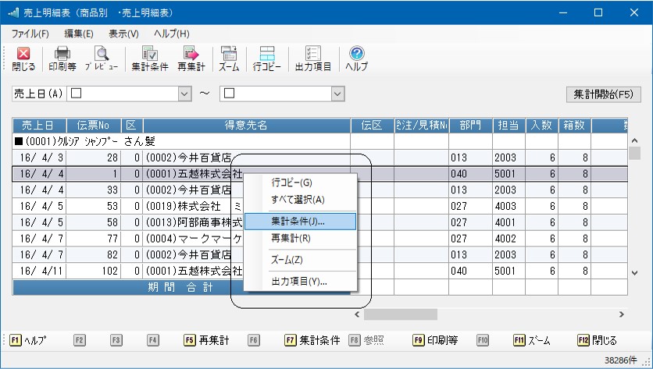The image size is (653, 369).
Task: Click the F9 印刷等 function key button
Action: click(435, 340)
